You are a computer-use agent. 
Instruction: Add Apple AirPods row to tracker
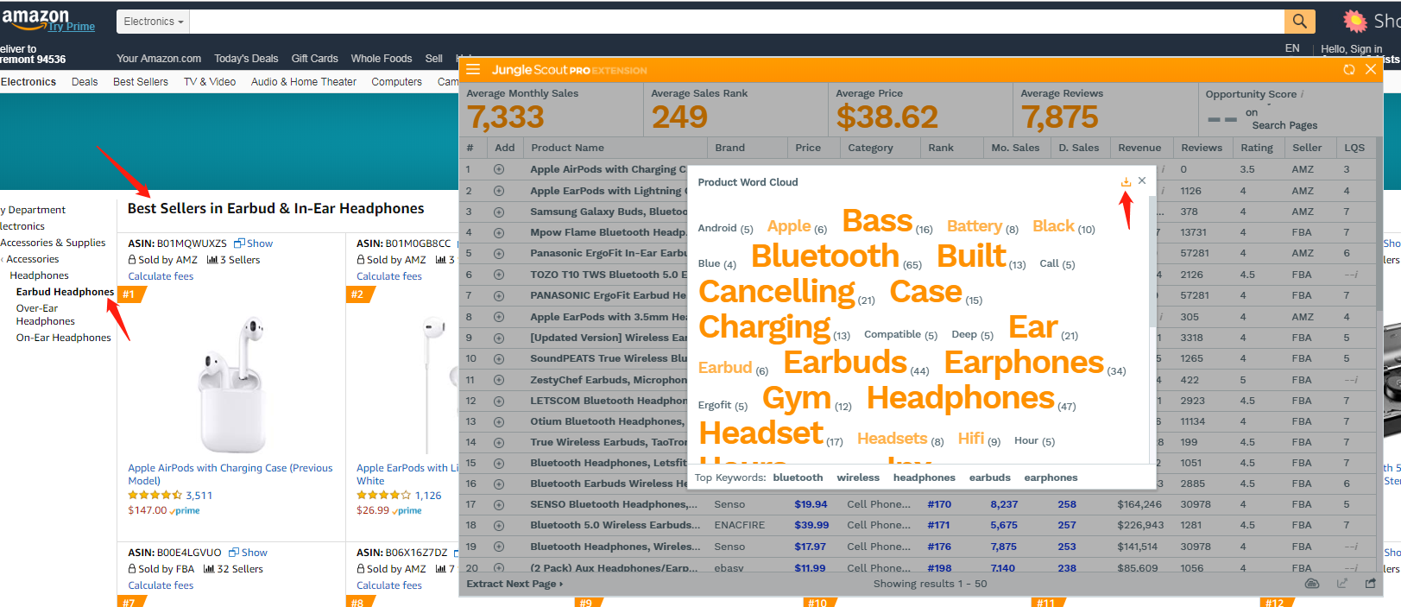click(499, 169)
